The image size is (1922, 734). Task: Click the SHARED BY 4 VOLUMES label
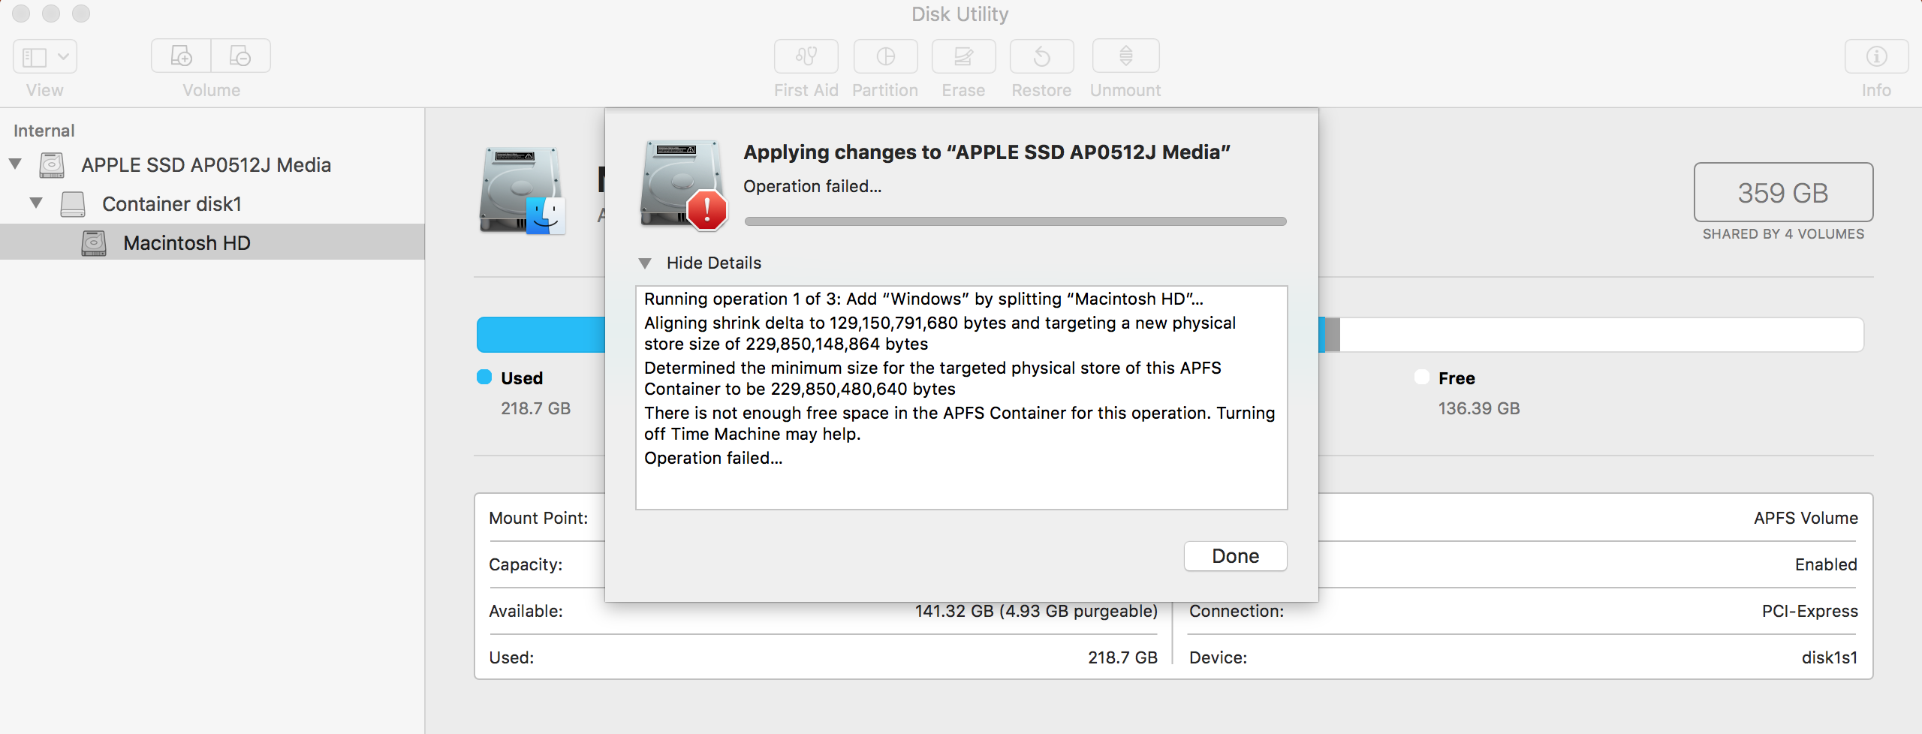tap(1783, 234)
